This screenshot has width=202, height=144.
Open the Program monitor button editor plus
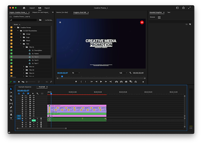coord(143,82)
